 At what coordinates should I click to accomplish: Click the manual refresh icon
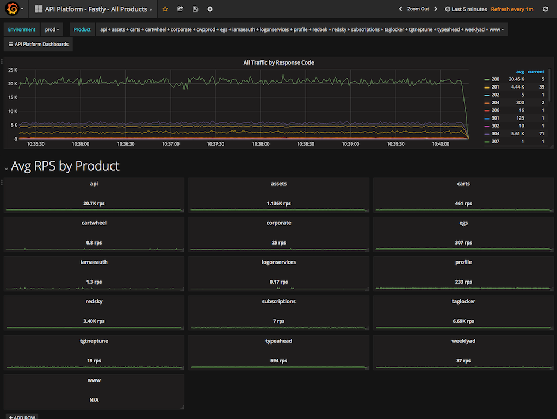(545, 9)
